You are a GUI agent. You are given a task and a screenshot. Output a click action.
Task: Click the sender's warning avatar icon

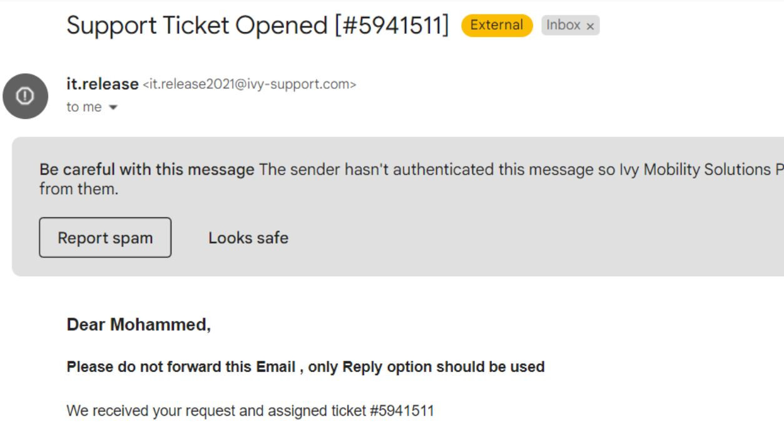pos(25,96)
